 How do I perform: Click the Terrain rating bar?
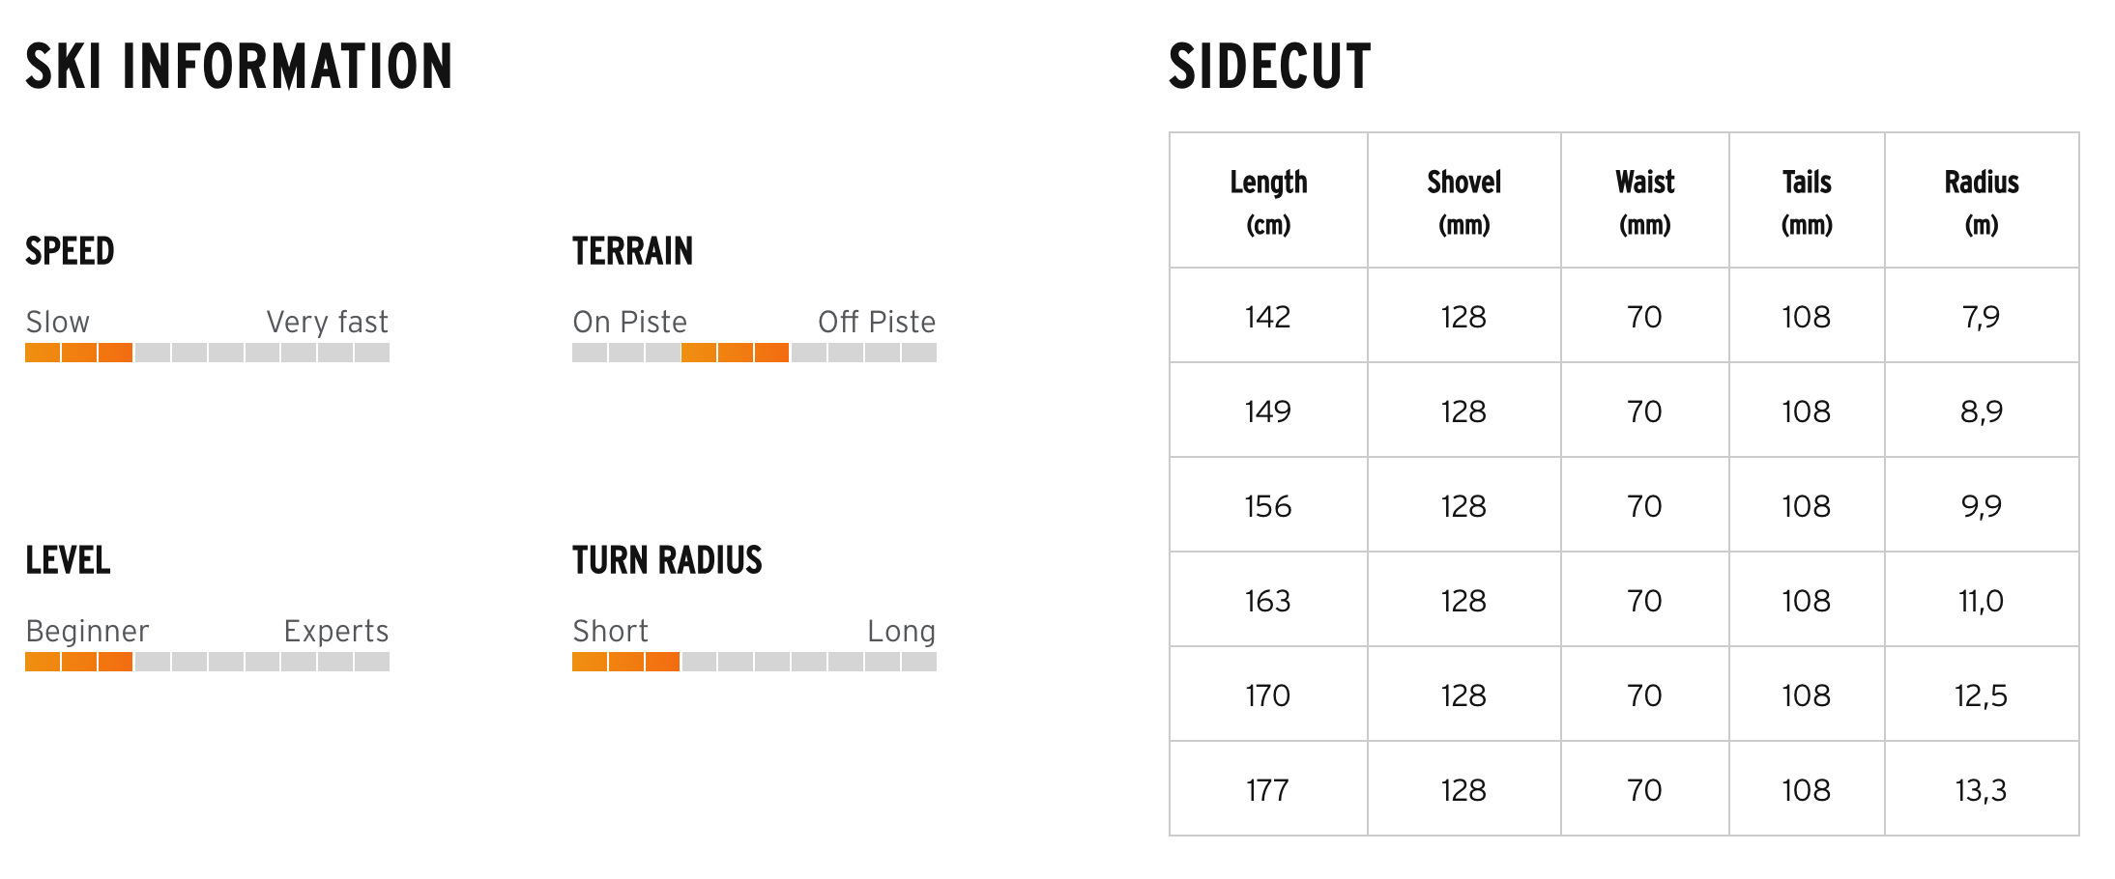754,353
